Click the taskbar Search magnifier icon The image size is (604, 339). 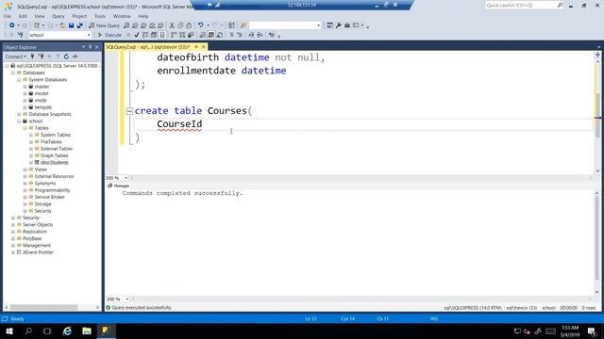(28, 331)
